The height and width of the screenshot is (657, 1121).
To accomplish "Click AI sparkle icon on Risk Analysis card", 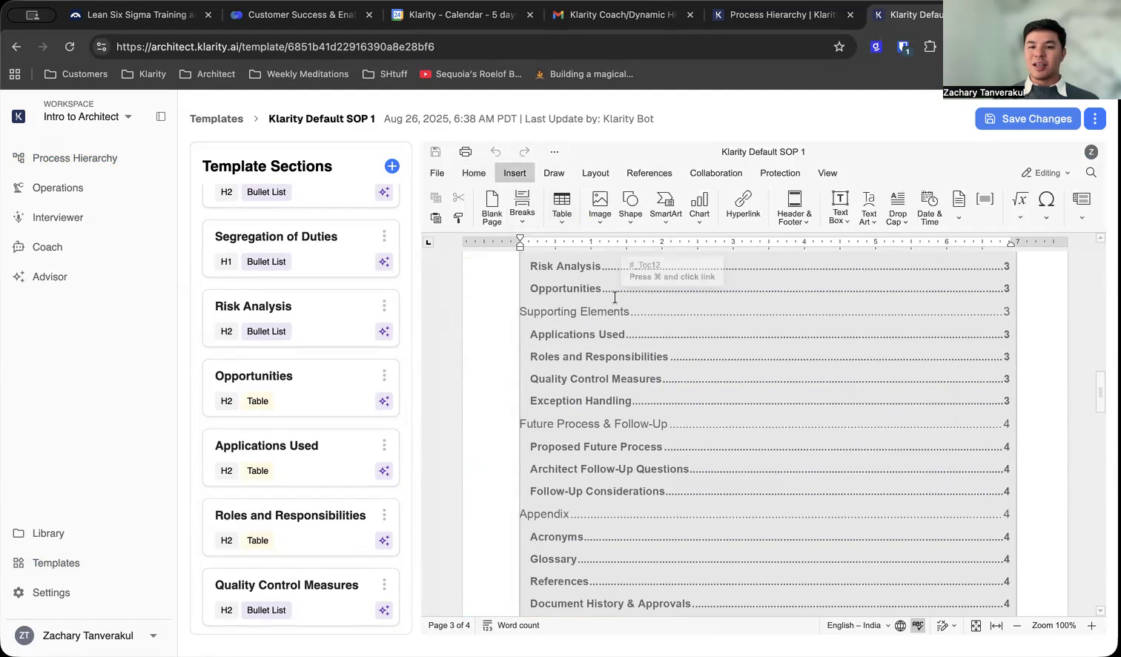I will pos(384,331).
